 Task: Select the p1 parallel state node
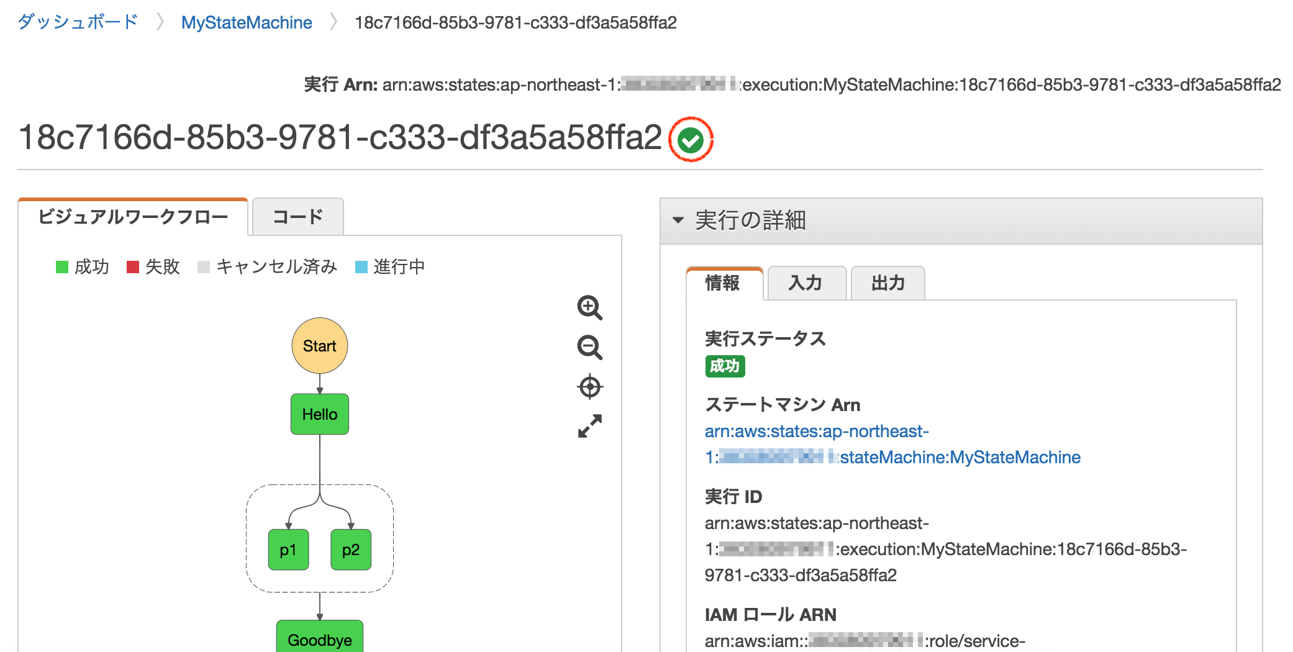tap(288, 550)
